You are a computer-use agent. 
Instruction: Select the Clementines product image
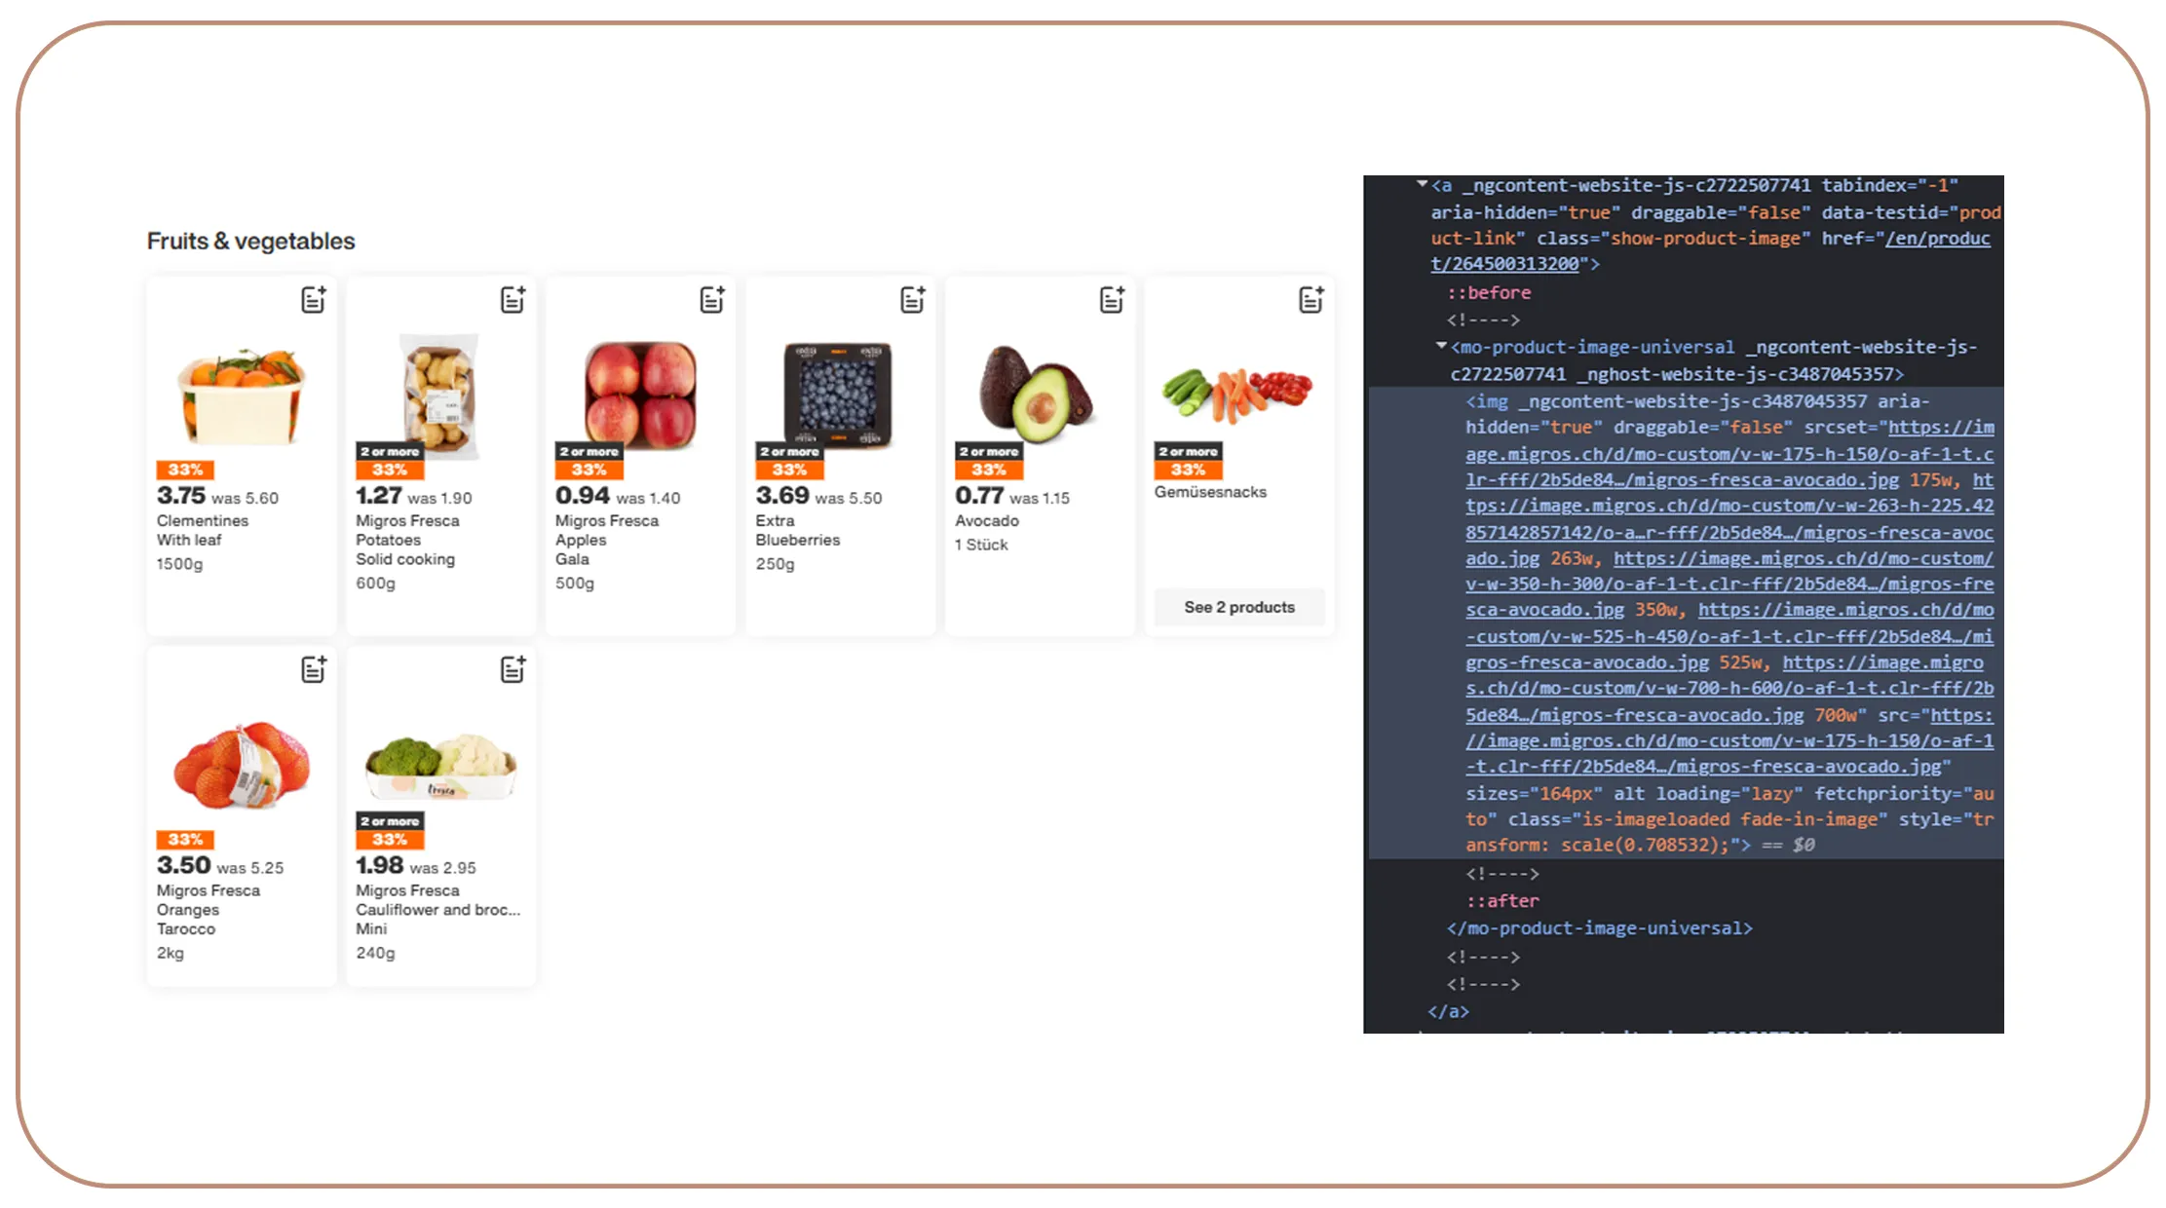241,395
